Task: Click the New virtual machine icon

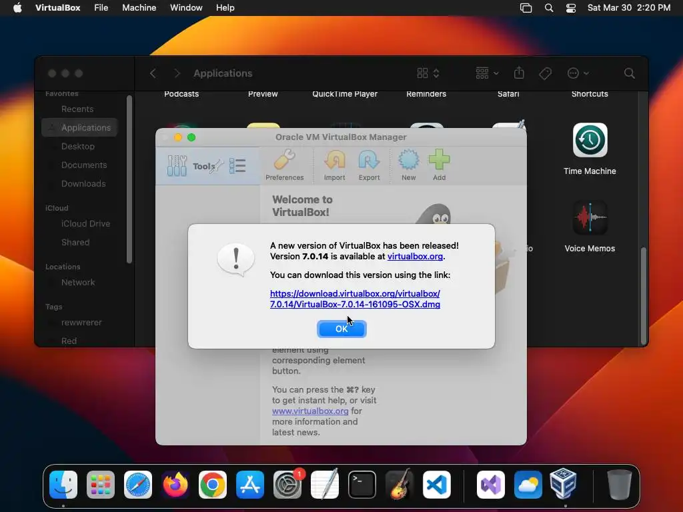Action: coord(409,165)
